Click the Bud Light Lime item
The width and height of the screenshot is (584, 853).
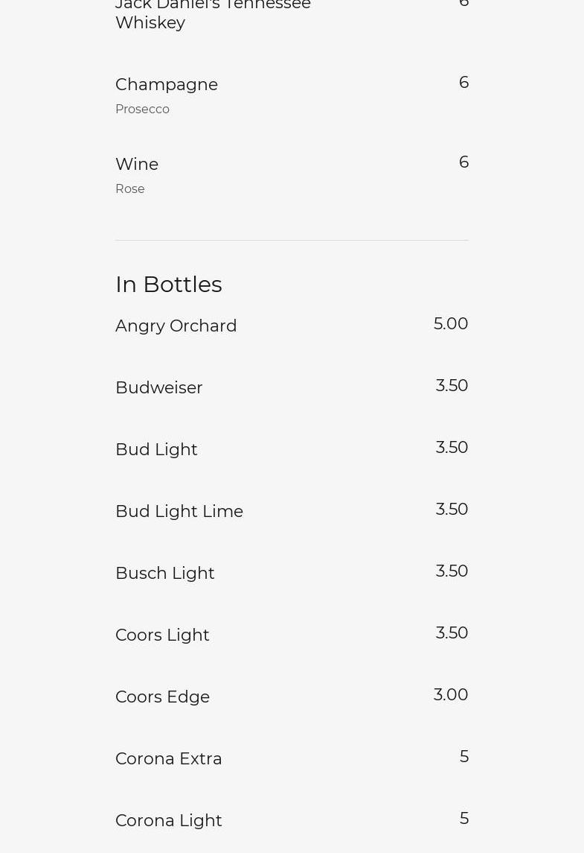tap(179, 511)
